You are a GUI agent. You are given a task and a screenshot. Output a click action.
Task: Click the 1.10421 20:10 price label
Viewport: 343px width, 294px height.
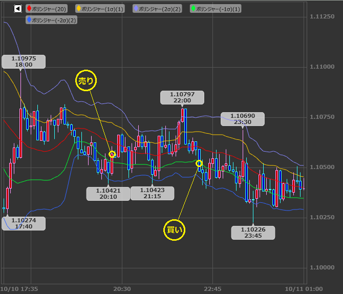(x=109, y=194)
